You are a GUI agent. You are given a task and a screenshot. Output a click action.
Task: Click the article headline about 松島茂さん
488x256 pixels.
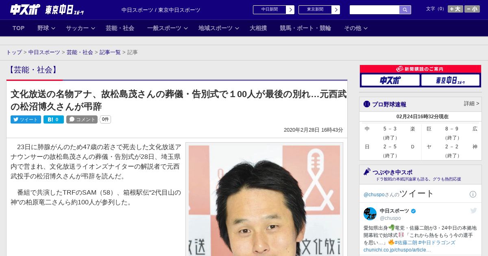coord(179,100)
